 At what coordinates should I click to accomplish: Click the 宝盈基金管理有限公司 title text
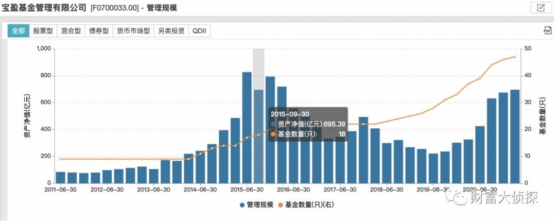[44, 8]
